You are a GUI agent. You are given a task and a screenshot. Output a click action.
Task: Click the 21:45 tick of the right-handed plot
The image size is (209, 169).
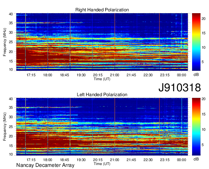click(x=131, y=75)
